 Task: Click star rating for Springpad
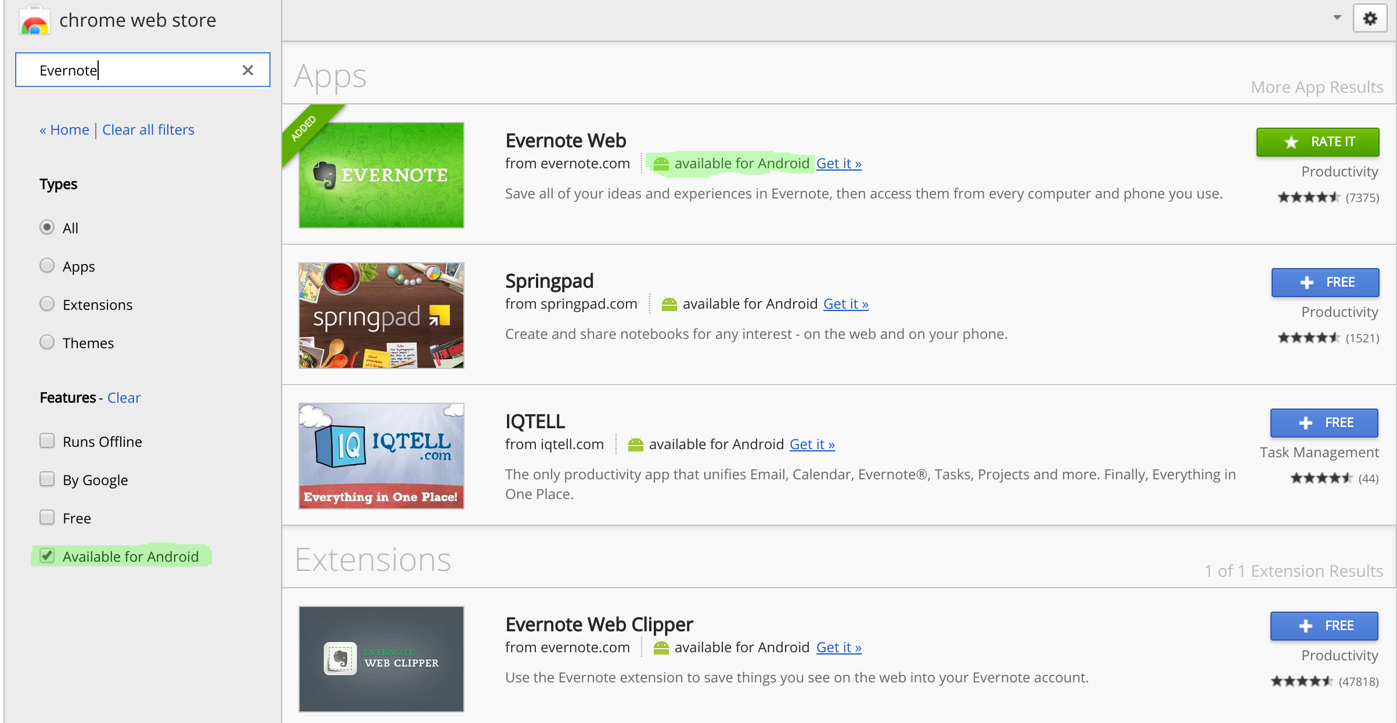[1309, 338]
